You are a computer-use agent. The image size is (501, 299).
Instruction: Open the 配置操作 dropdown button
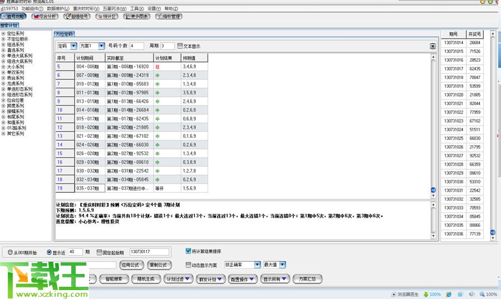tap(243, 279)
